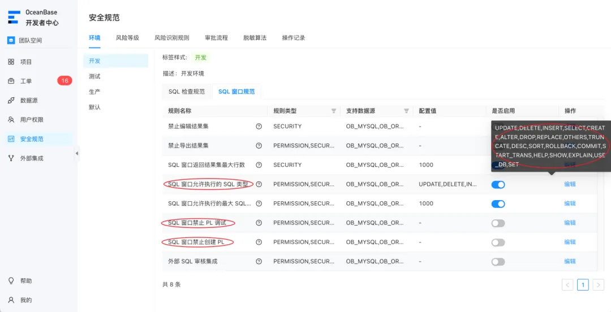Screen dimensions: 611x312
Task: Edit 外部 SQL 审核集成 rule
Action: (570, 261)
